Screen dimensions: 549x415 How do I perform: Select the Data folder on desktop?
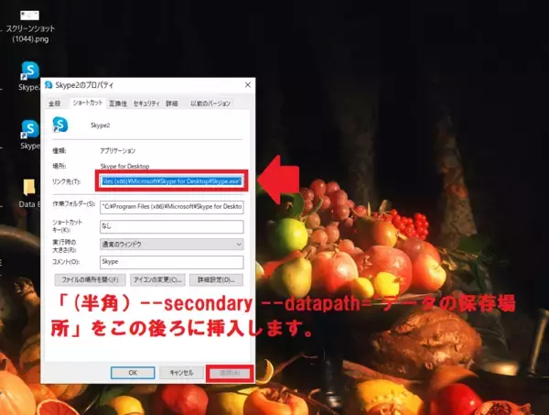coord(29,192)
